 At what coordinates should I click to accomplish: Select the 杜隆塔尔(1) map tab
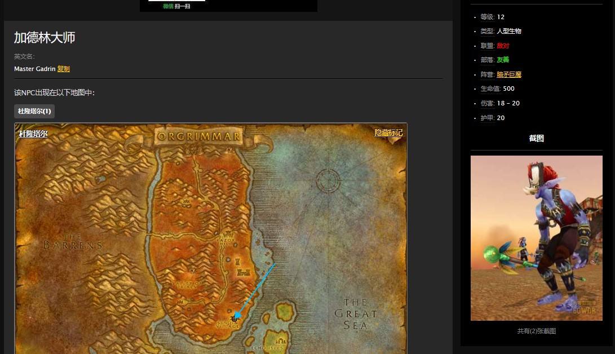(x=34, y=111)
